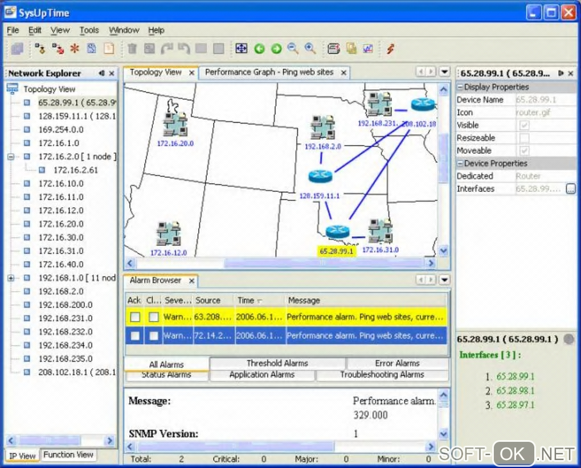581x468 pixels.
Task: Select the 192.168.2.0 network icon on map
Action: [323, 128]
